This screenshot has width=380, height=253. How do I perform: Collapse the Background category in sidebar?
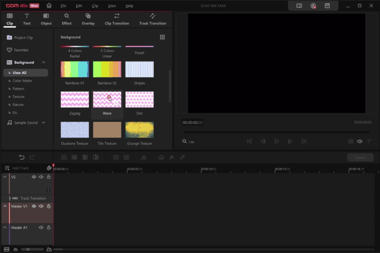tap(43, 62)
